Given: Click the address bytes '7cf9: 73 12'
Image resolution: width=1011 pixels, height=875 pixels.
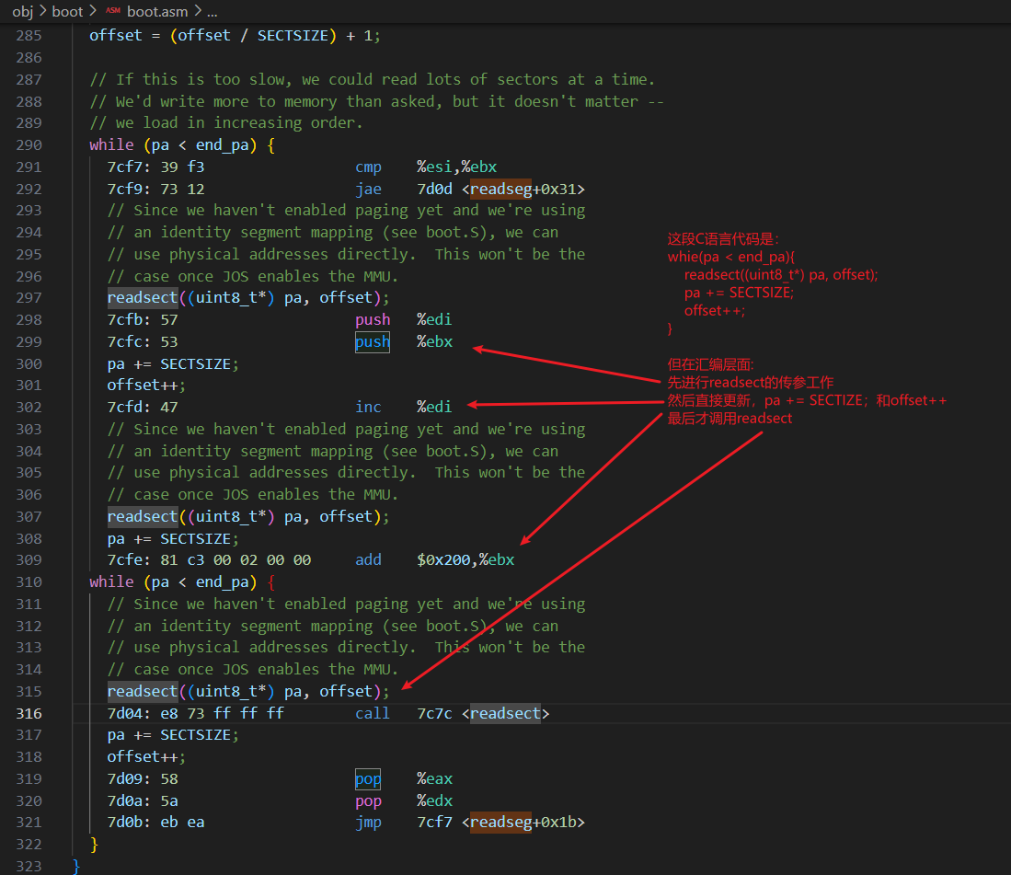Looking at the screenshot, I should click(x=155, y=189).
